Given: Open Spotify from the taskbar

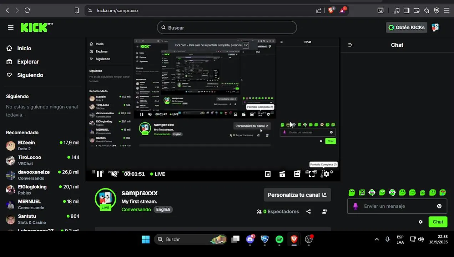Looking at the screenshot, I should coord(279,239).
